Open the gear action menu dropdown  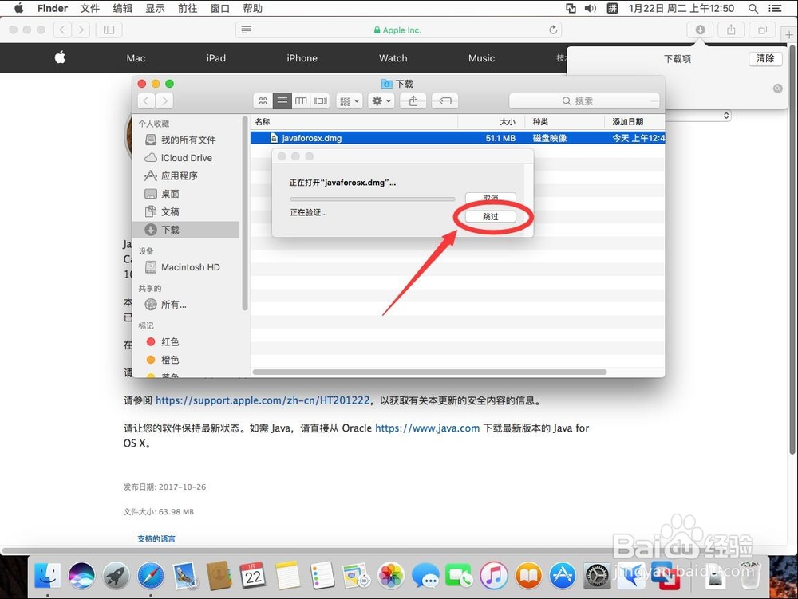pos(379,100)
